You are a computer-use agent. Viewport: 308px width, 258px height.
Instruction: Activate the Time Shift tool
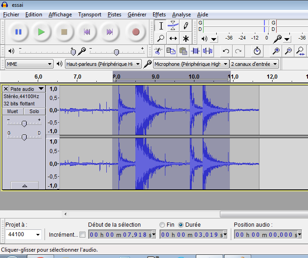173,39
